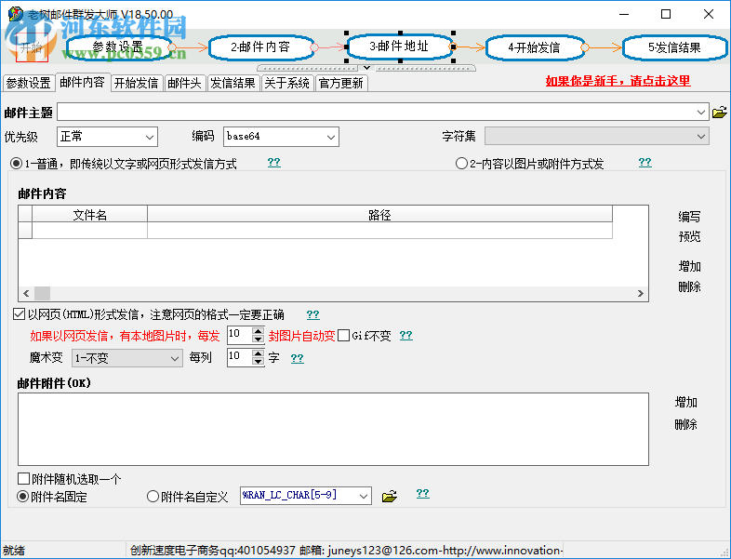Click inside the 邮件附件 attachment list box
Screen dimensions: 731x559
[x=333, y=429]
